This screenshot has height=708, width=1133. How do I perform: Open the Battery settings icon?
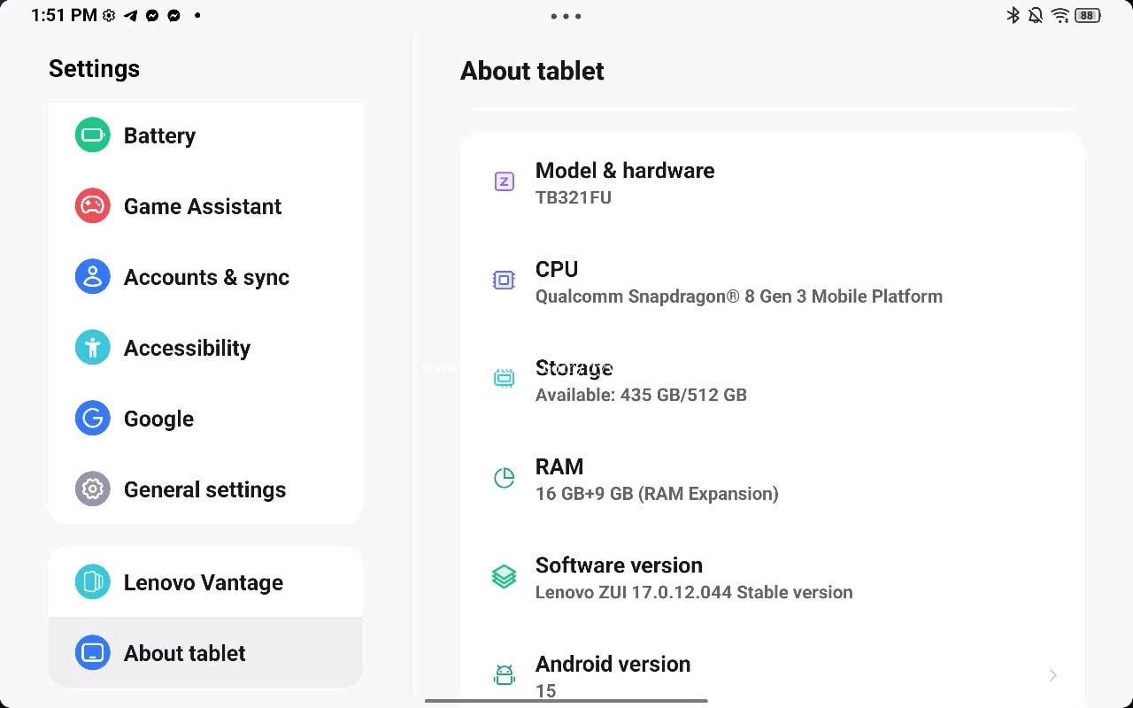coord(93,135)
